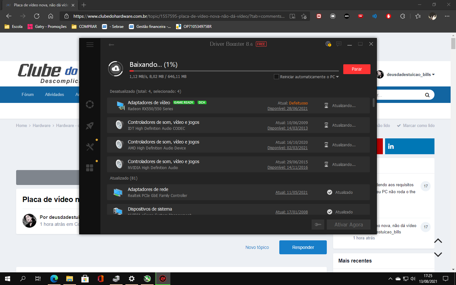
Task: Click the Marcar como lido link
Action: (x=415, y=125)
